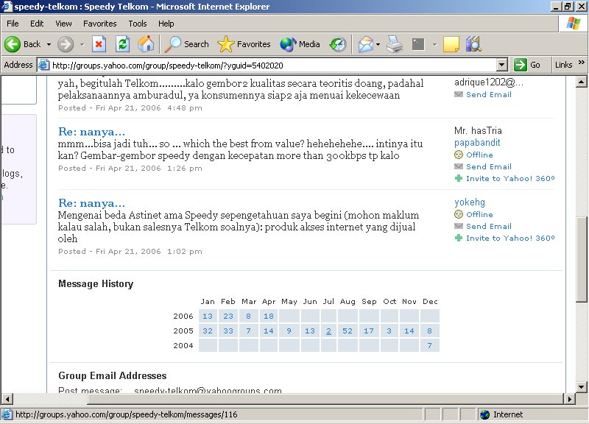Open the History clock icon

click(x=338, y=44)
